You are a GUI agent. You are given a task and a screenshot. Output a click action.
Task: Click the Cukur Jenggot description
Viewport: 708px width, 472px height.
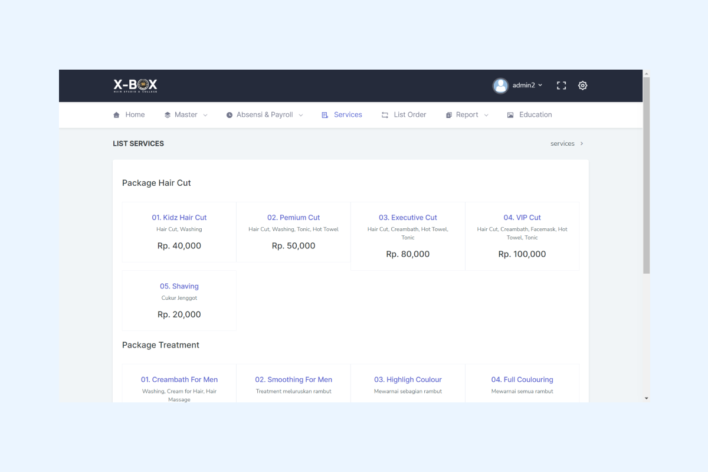click(x=179, y=298)
